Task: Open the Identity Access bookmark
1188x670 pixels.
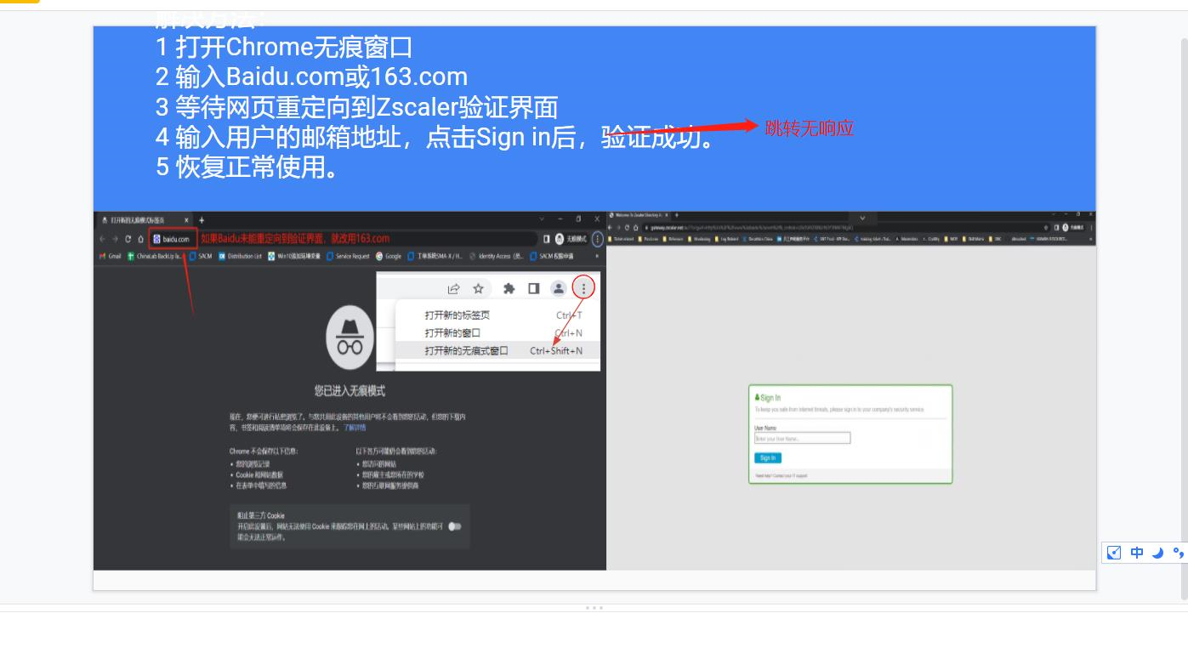Action: tap(496, 256)
